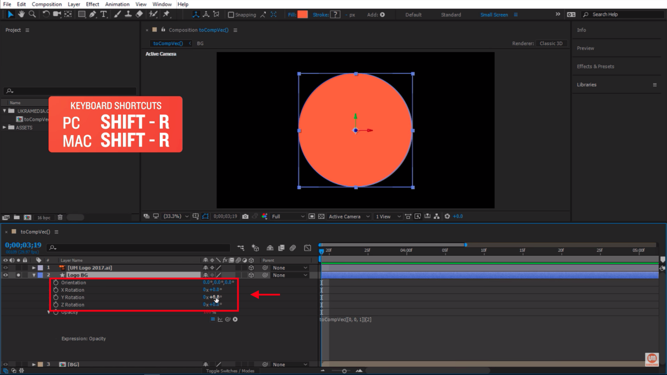Select the Puppet Pin tool
The width and height of the screenshot is (667, 375).
[x=166, y=14]
